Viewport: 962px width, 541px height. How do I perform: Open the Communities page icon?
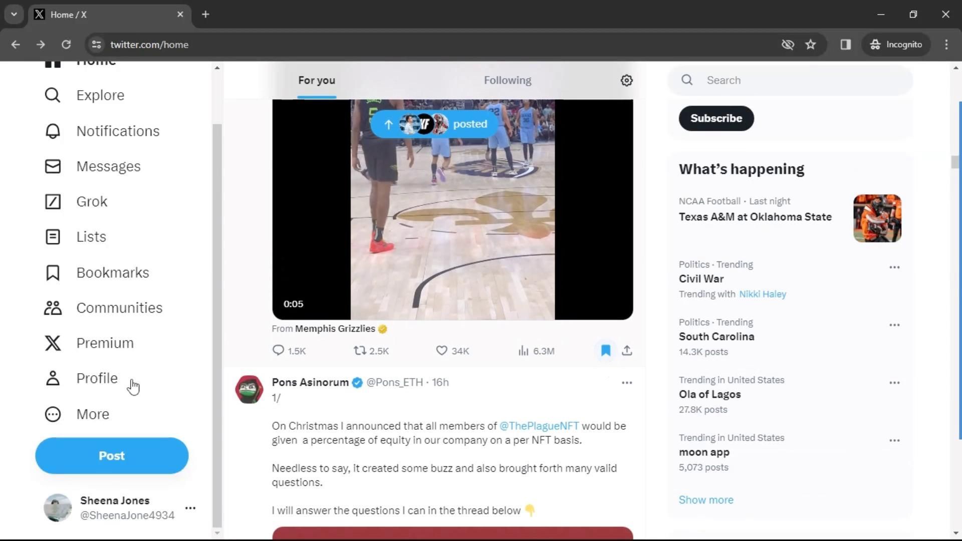(x=53, y=308)
